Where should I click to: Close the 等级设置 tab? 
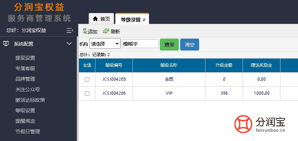pos(144,20)
